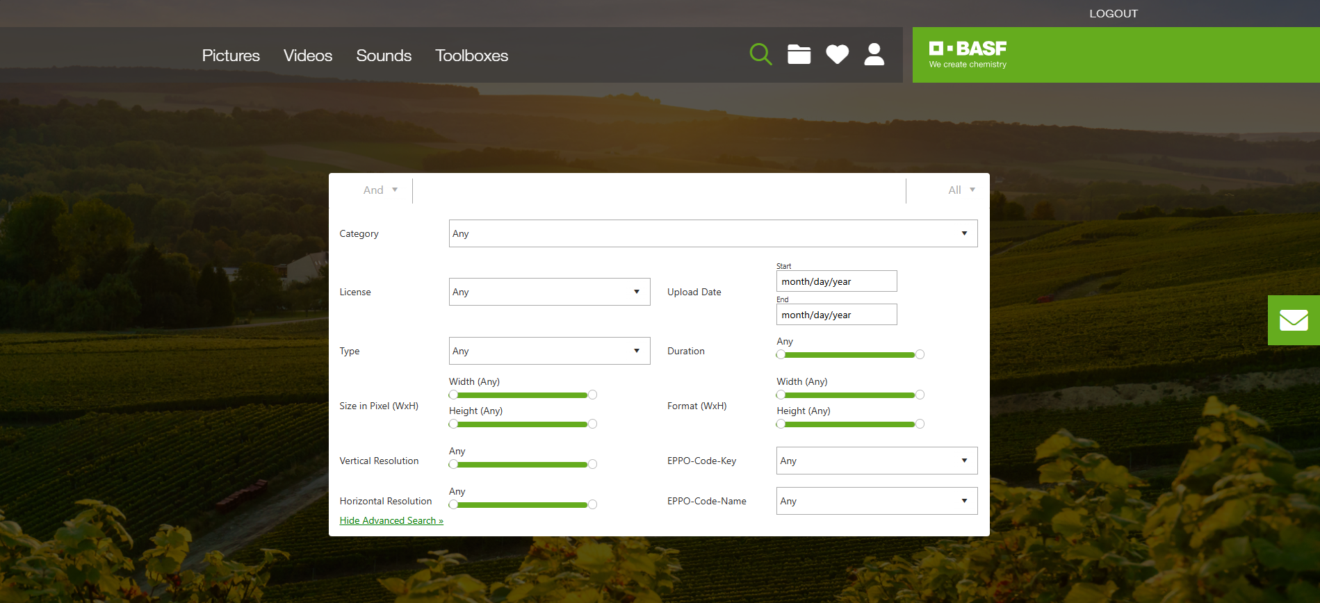Click the green envelope contact button
The image size is (1320, 603).
pyautogui.click(x=1293, y=320)
